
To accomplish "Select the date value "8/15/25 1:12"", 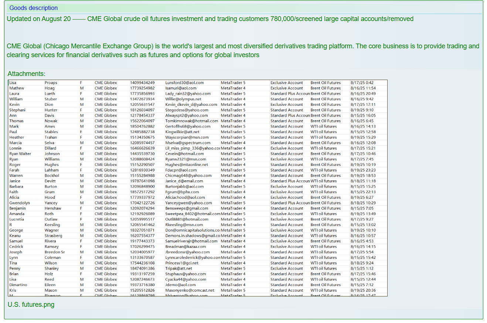I will (x=362, y=268).
